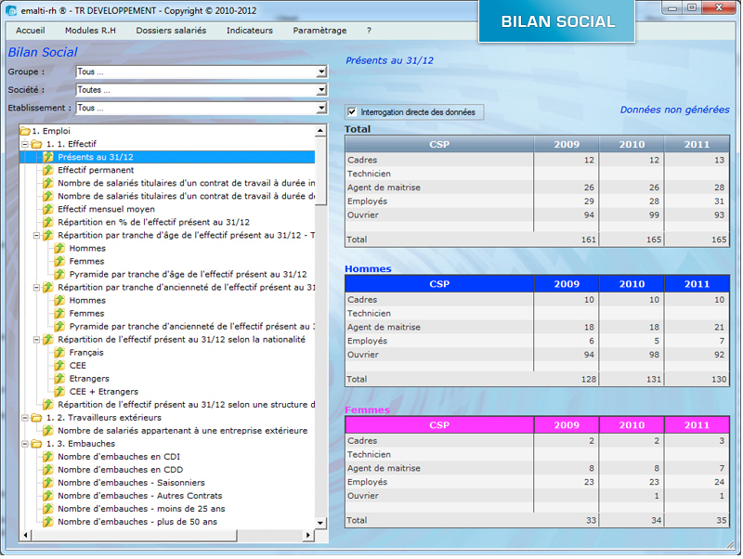Click the 2011 header of Femmes table
This screenshot has width=743, height=559.
(697, 425)
